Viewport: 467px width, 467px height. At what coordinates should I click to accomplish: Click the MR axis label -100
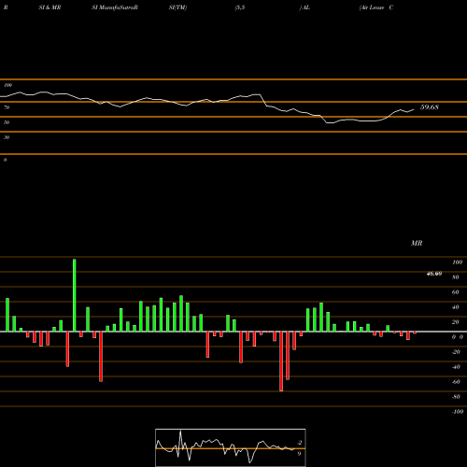click(x=458, y=412)
